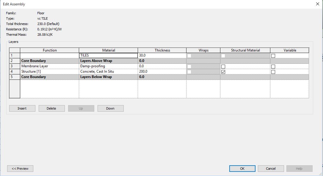Move the layer Down
323x176 pixels.
[110, 108]
